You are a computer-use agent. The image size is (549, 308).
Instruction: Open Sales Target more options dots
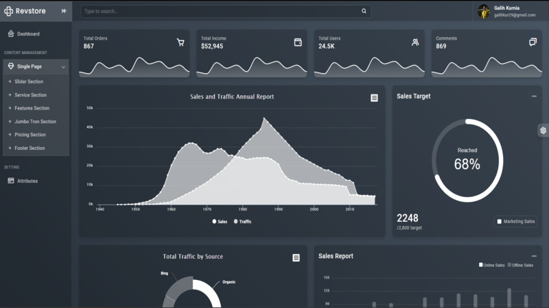534,96
